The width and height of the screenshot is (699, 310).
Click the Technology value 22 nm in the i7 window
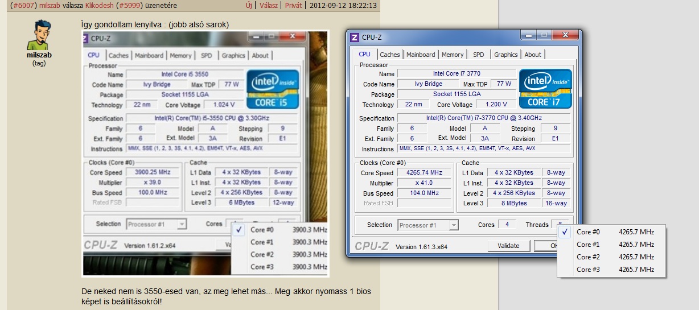(x=413, y=105)
